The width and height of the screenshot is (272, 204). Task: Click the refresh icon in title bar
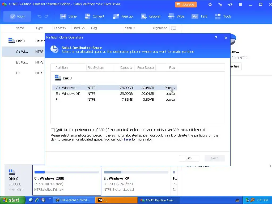(x=230, y=5)
